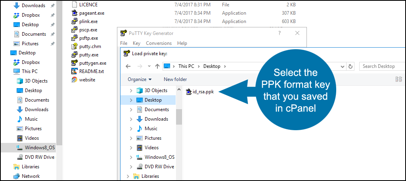The height and width of the screenshot is (181, 406).
Task: Click Search Desktop field
Action: pyautogui.click(x=382, y=66)
